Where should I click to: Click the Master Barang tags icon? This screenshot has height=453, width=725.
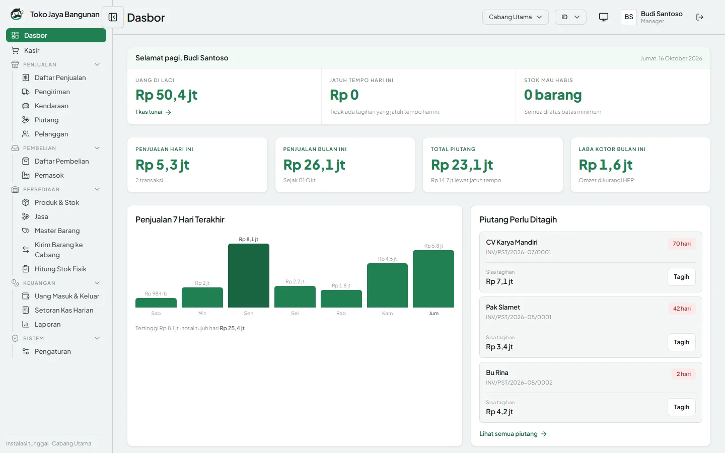click(26, 231)
